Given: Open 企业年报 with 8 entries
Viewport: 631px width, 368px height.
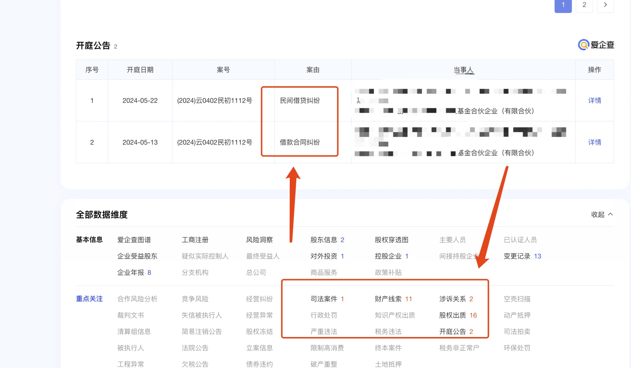Looking at the screenshot, I should (x=134, y=273).
